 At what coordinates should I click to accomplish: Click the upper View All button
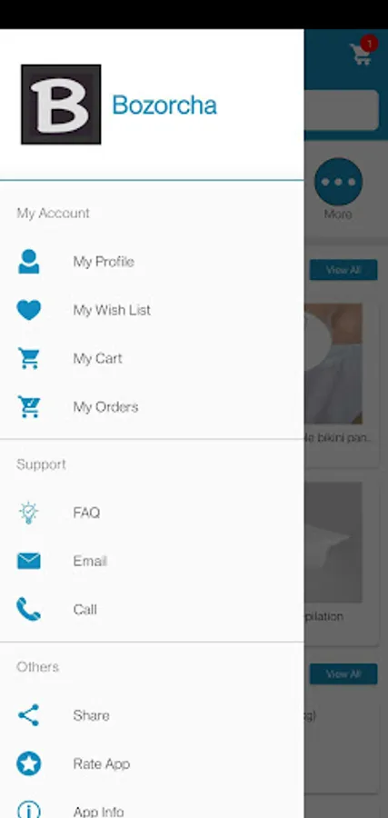(343, 270)
